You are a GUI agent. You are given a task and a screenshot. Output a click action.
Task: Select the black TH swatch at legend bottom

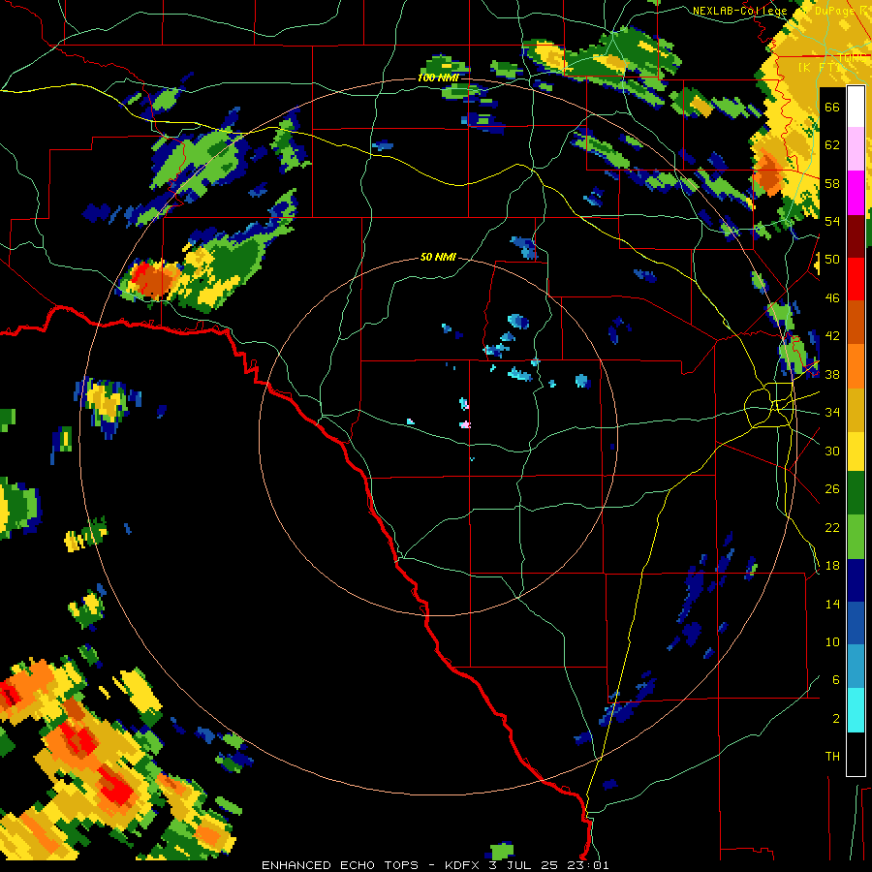(x=856, y=754)
